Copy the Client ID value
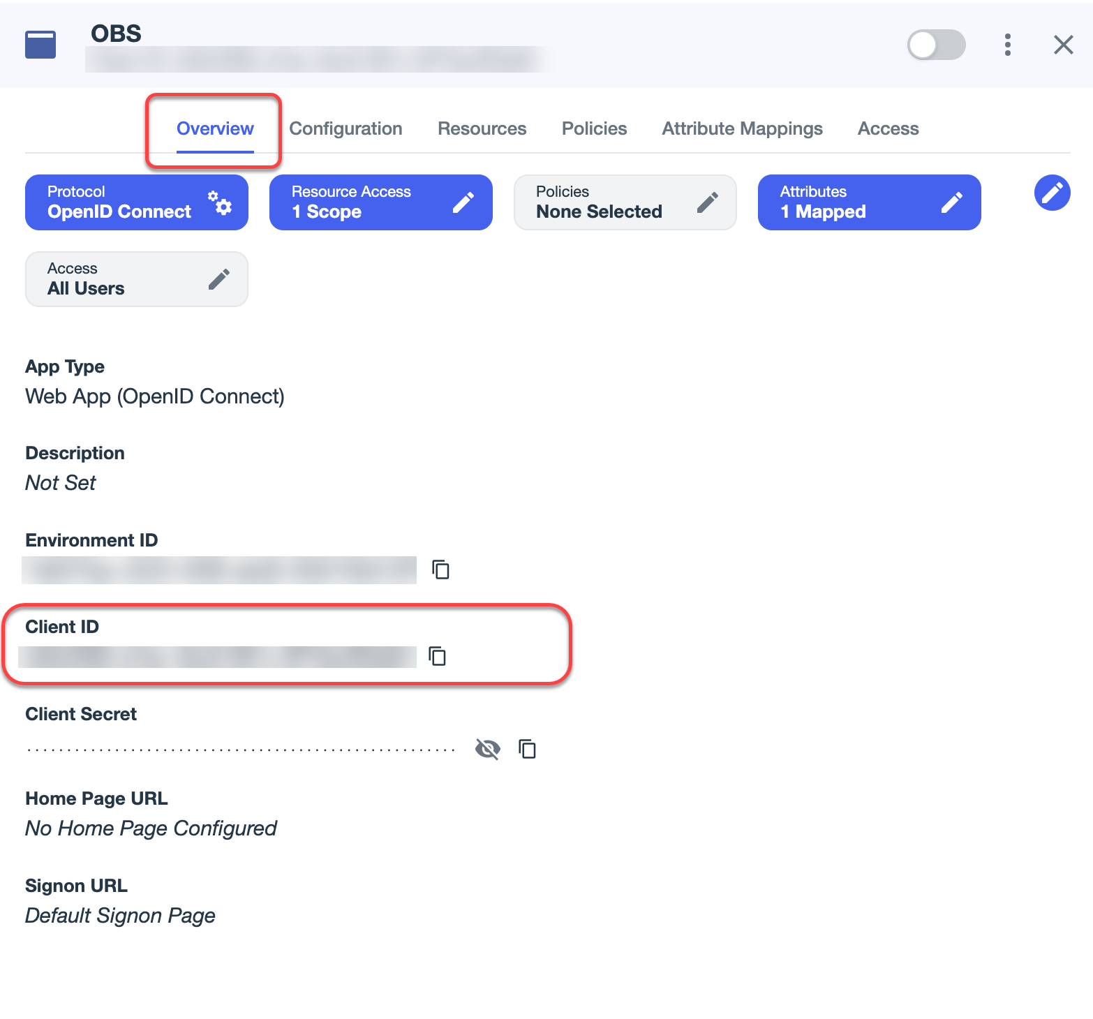 pos(438,656)
